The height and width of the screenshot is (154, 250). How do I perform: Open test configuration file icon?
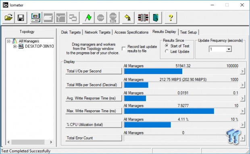[x=8, y=17]
